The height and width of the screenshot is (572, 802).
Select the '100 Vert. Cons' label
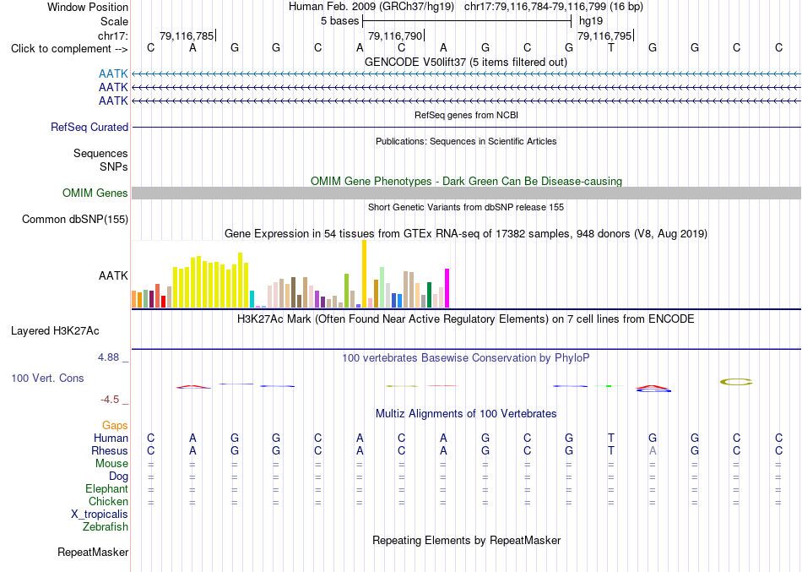pyautogui.click(x=47, y=378)
